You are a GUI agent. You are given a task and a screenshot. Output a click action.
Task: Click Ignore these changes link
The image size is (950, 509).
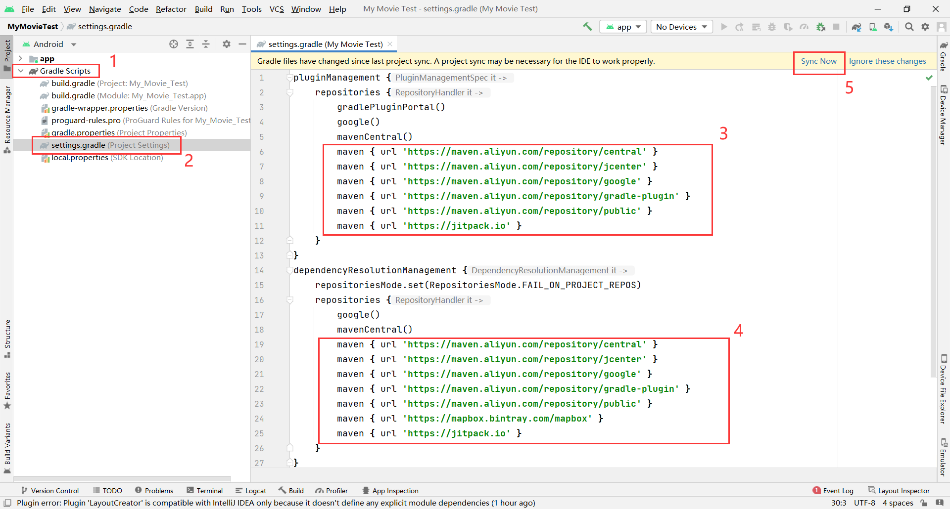887,61
